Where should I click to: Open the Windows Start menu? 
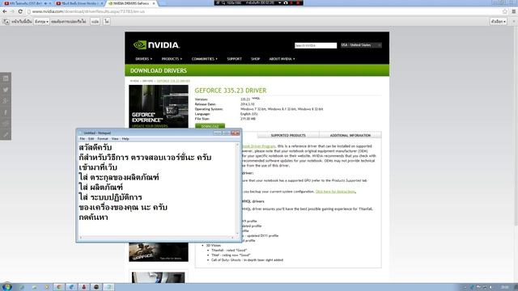pyautogui.click(x=6, y=287)
